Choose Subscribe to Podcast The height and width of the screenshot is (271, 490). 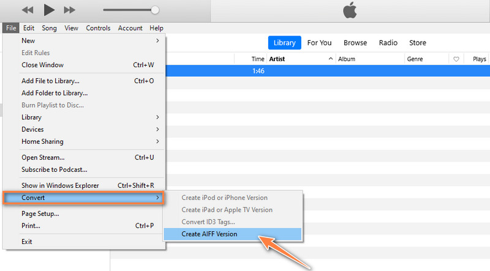pos(84,169)
